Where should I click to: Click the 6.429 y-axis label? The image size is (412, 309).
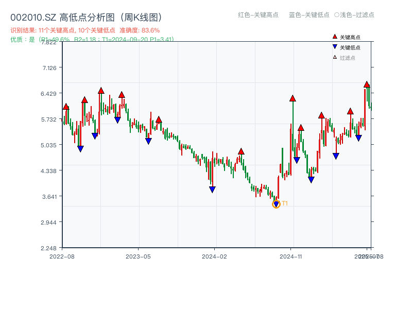[48, 94]
